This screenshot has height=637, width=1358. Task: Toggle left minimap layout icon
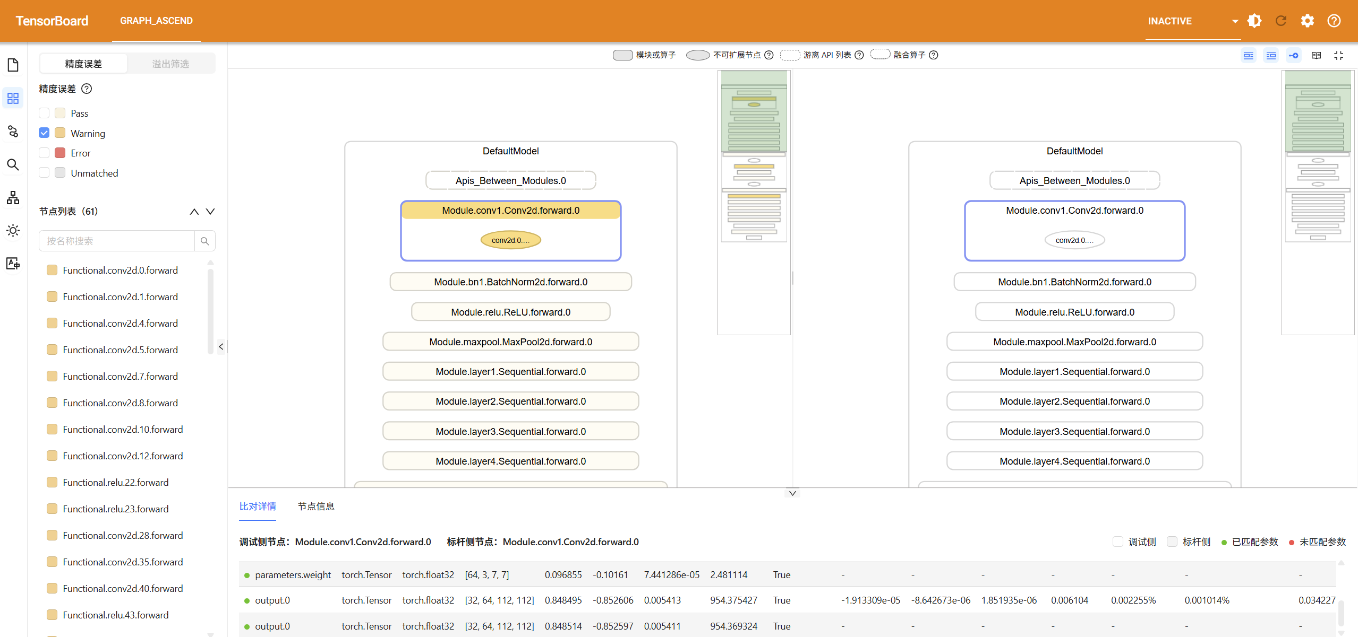[x=1249, y=55]
